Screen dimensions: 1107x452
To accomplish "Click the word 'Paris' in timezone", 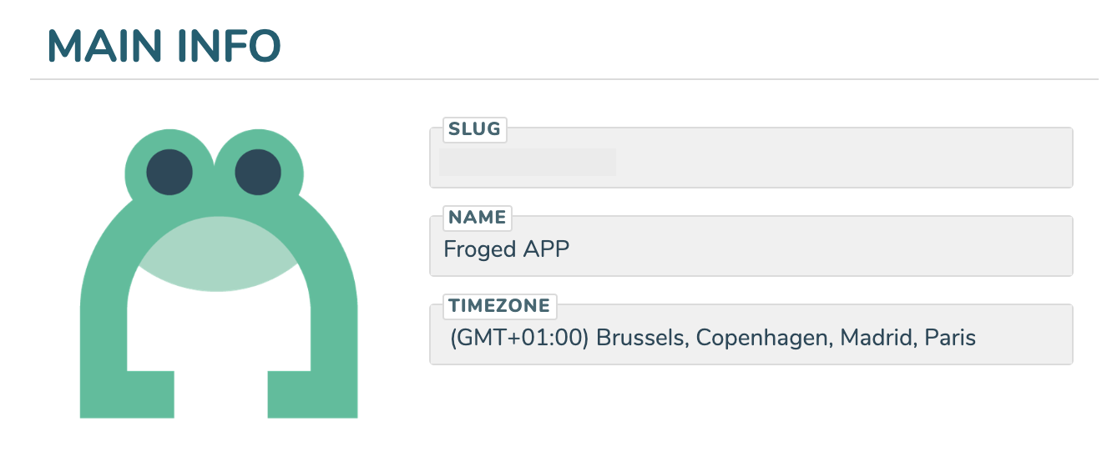I will coord(950,338).
